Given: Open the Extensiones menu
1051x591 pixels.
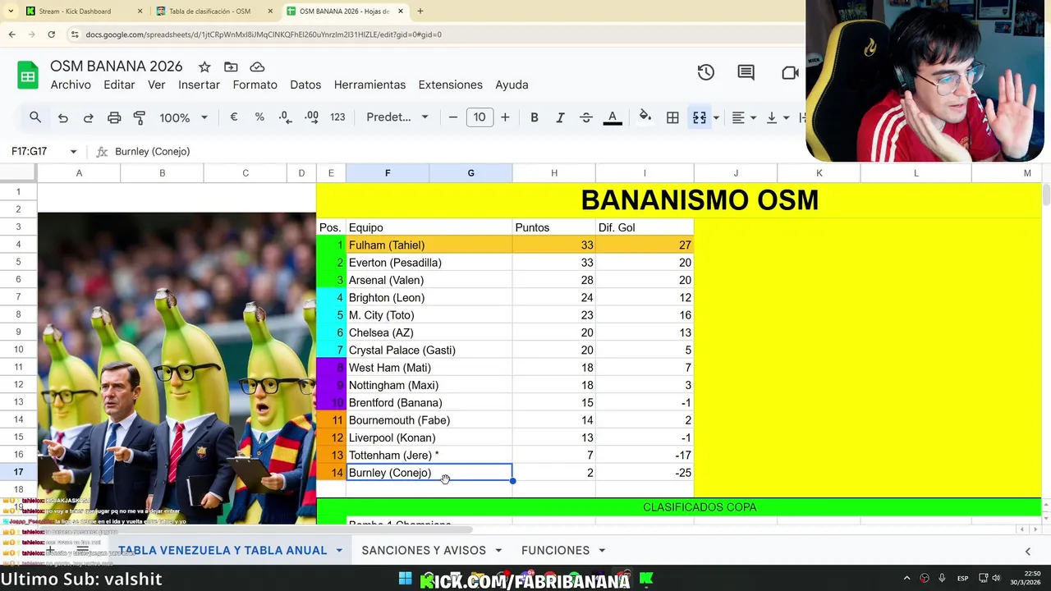Looking at the screenshot, I should click(x=450, y=85).
